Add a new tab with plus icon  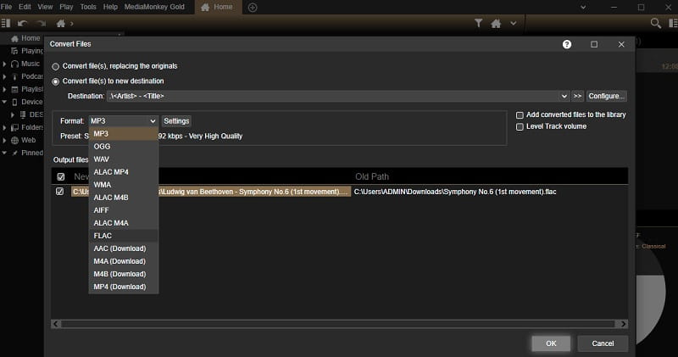tap(253, 7)
